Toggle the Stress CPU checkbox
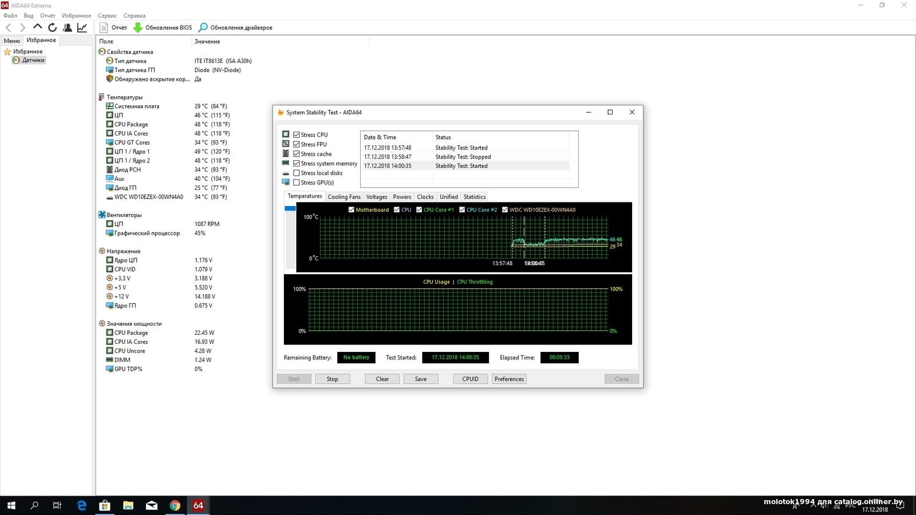 point(297,135)
